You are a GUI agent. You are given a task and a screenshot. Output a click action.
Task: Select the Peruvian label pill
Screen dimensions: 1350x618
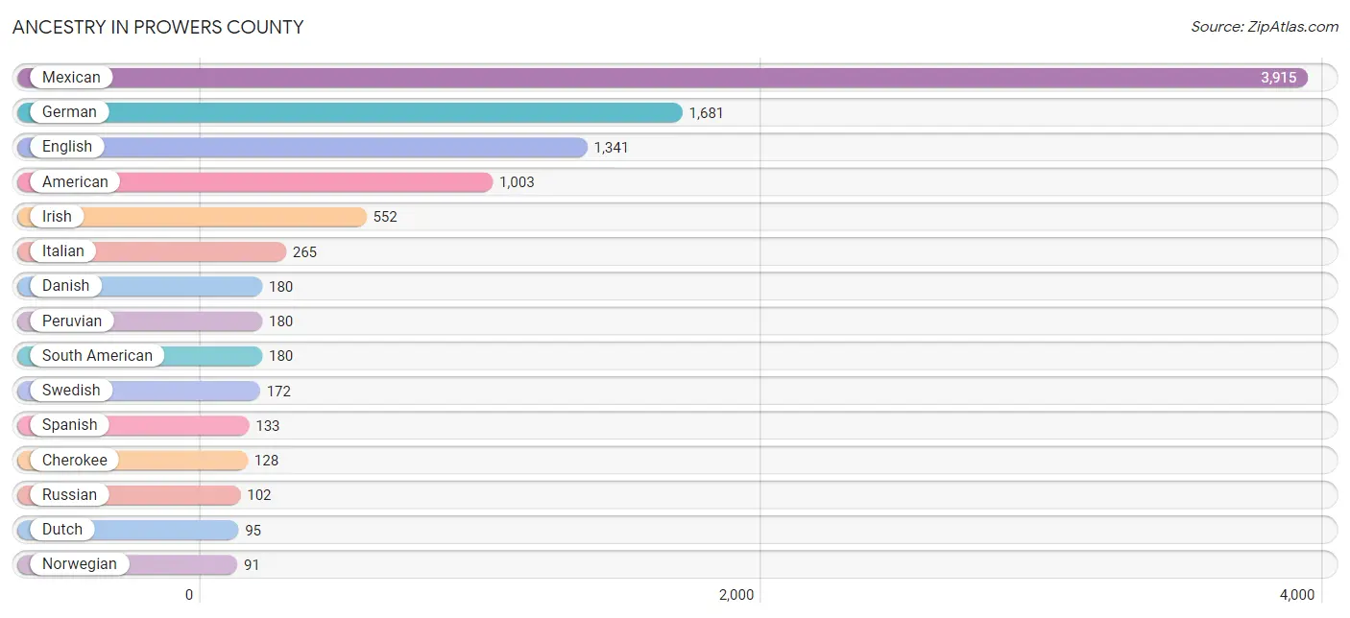72,321
